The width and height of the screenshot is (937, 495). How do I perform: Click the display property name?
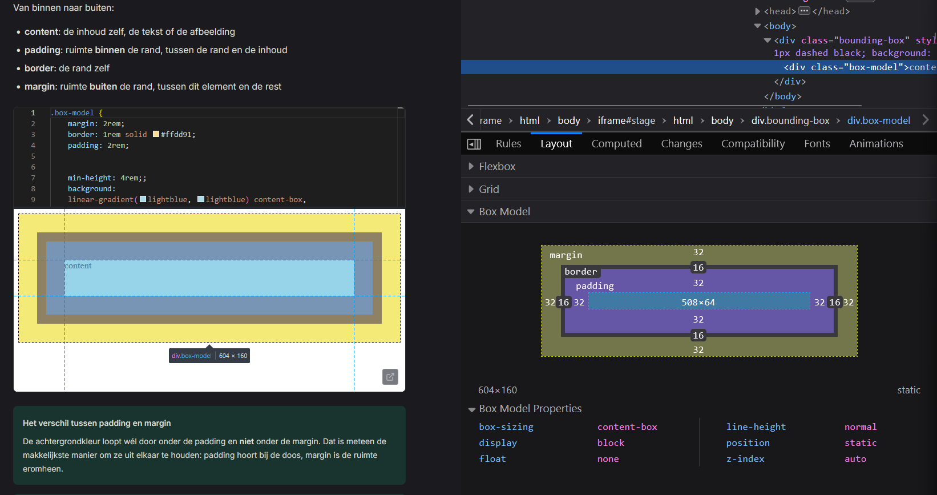(x=498, y=442)
